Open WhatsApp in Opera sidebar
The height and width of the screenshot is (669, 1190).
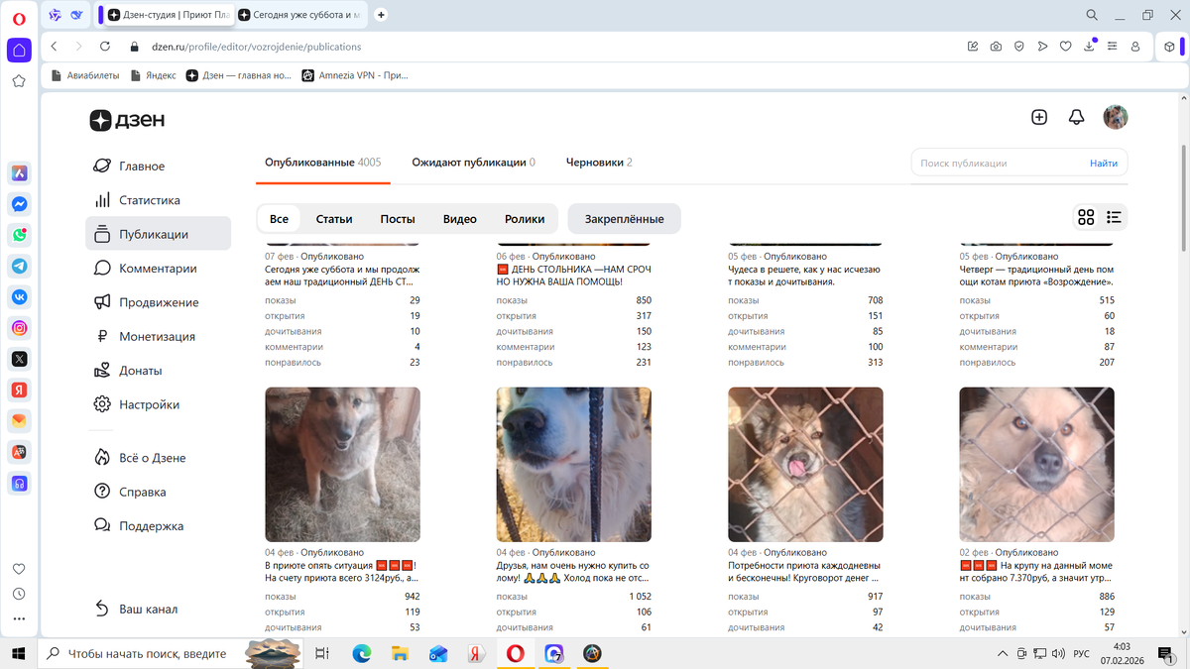click(x=19, y=235)
